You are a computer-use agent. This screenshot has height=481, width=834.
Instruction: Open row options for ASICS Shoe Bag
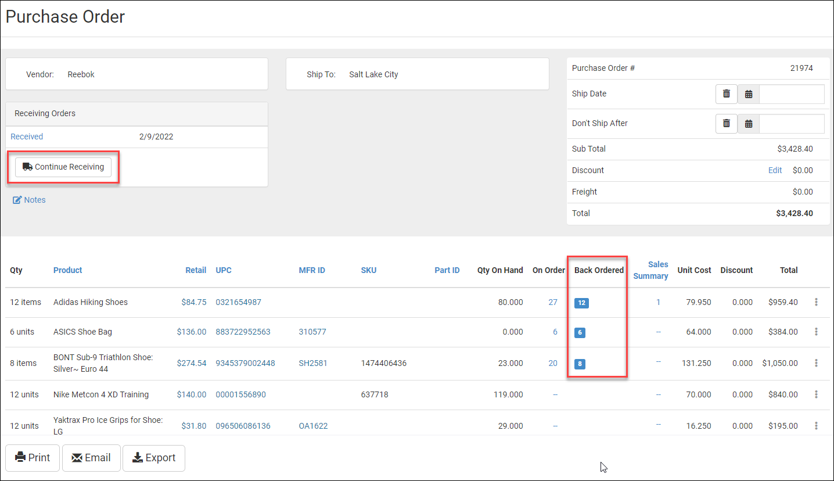[x=816, y=332]
